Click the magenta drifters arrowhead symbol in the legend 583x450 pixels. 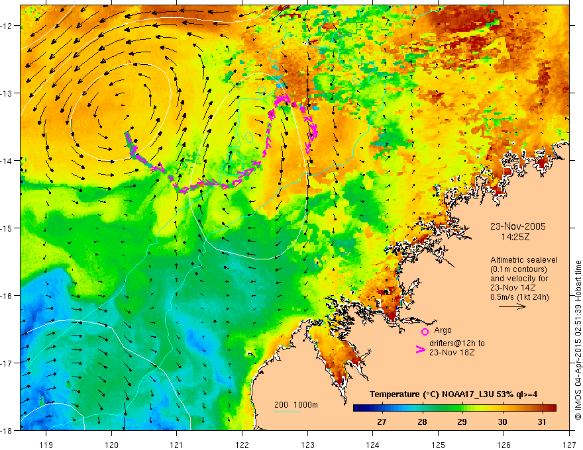tap(420, 349)
